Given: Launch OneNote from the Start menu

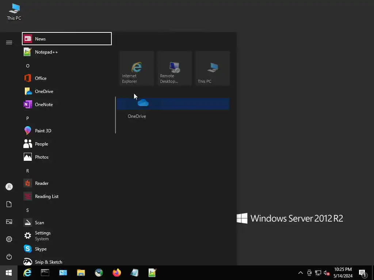Looking at the screenshot, I should [67, 104].
